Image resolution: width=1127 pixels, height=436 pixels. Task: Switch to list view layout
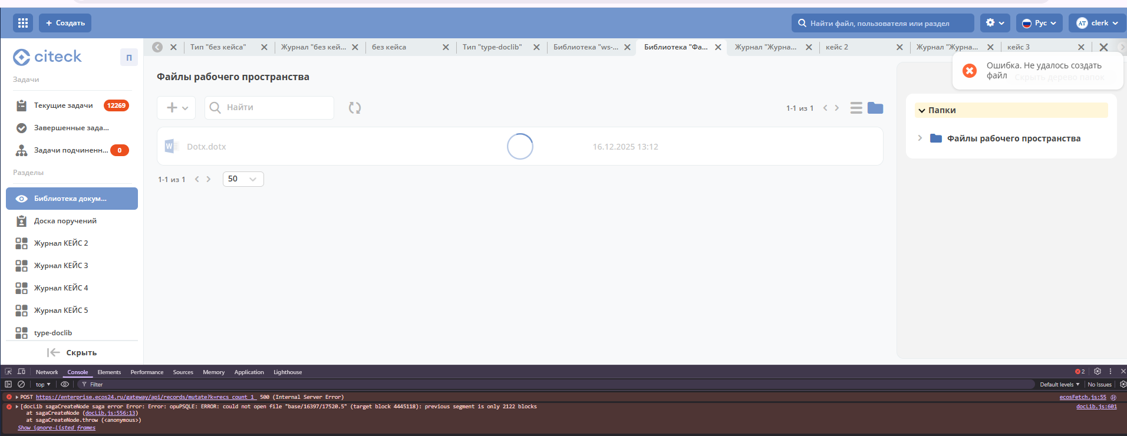pyautogui.click(x=856, y=108)
